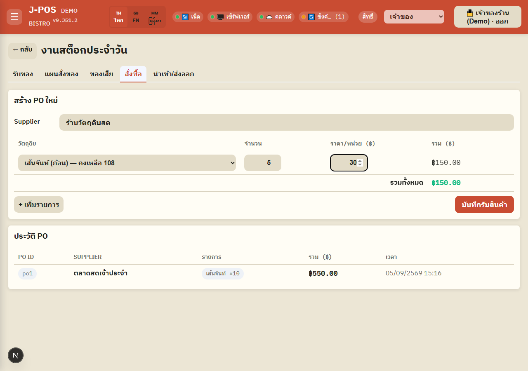528x371 pixels.
Task: Click the Next.js dev tools badge
Action: (16, 355)
